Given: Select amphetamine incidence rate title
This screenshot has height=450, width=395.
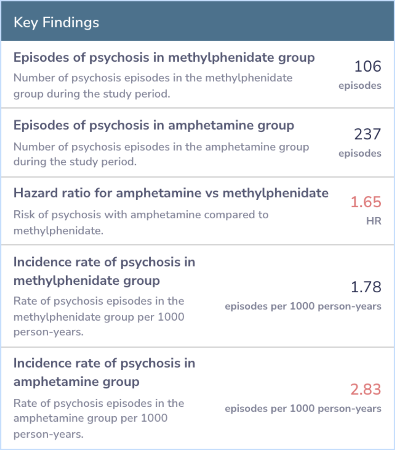Looking at the screenshot, I should tap(104, 372).
